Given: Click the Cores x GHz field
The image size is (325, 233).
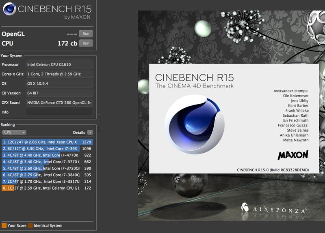Looking at the screenshot, I should (59, 74).
